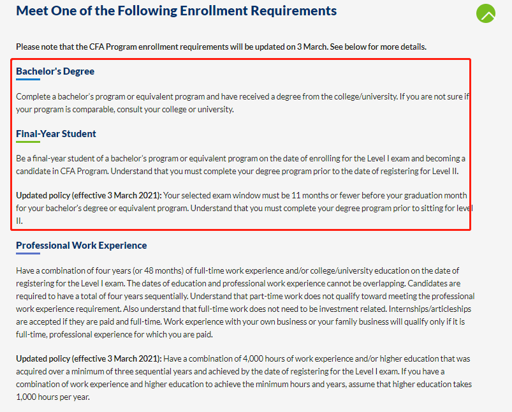Viewport: 512px width, 412px height.
Task: Click the paragraph starting 'Complete a bachelor's program'
Action: [x=242, y=103]
